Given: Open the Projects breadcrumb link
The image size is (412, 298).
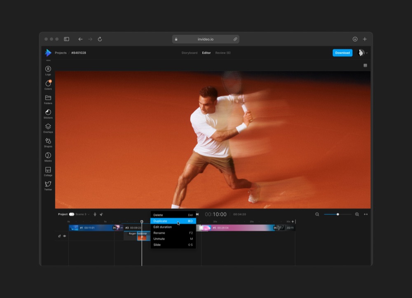Looking at the screenshot, I should click(x=61, y=53).
